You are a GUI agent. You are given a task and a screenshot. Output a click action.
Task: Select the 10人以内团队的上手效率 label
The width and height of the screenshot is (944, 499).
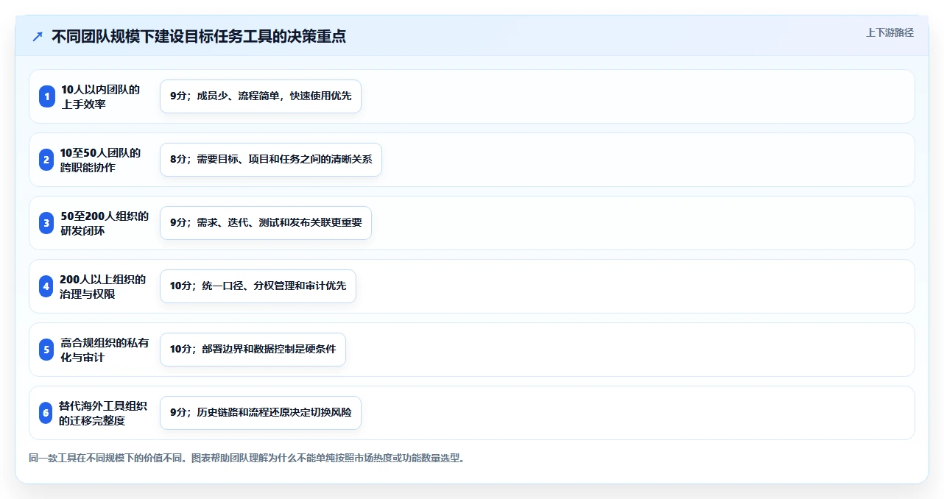[100, 96]
